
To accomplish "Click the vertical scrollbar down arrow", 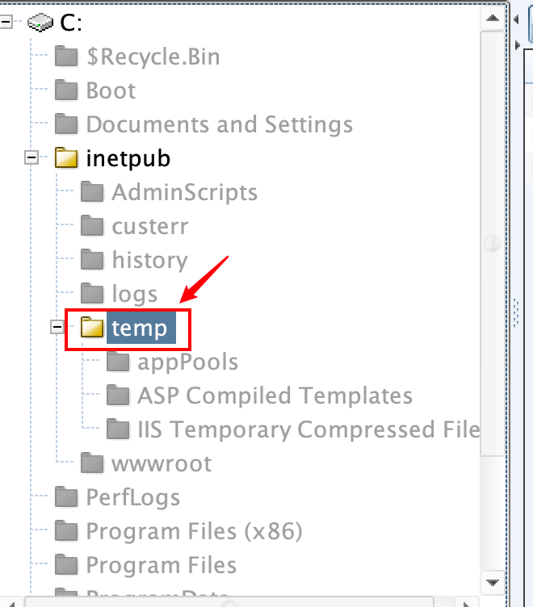I will tap(492, 581).
